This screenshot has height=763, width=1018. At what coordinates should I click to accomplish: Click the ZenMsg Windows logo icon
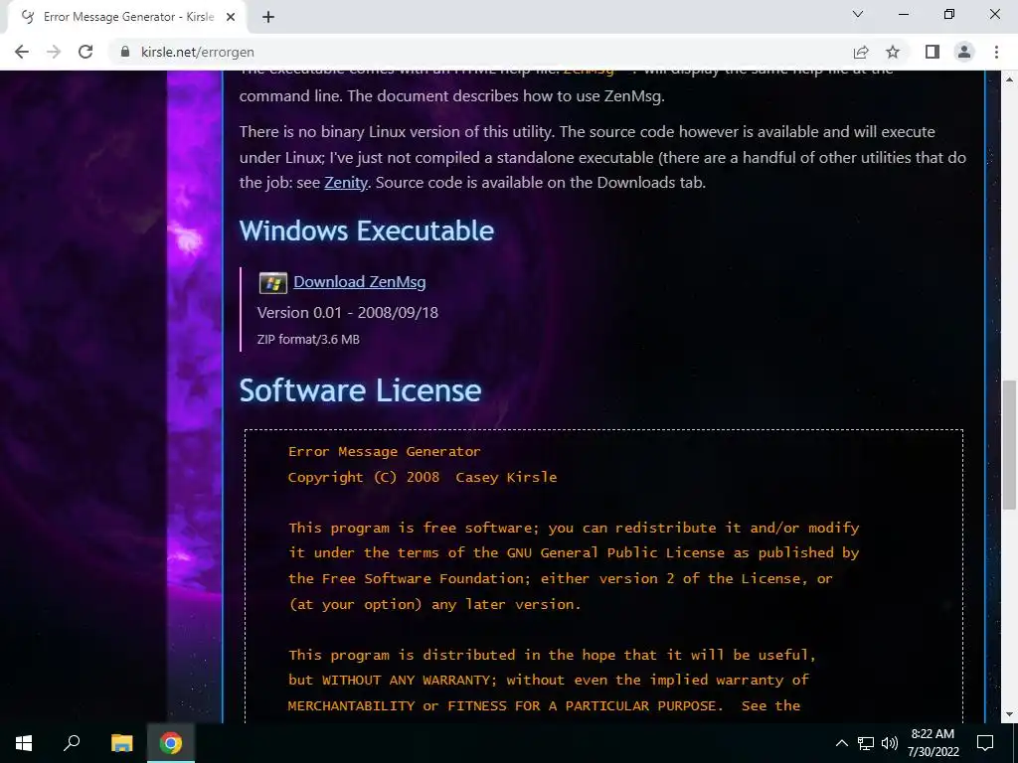pyautogui.click(x=272, y=283)
